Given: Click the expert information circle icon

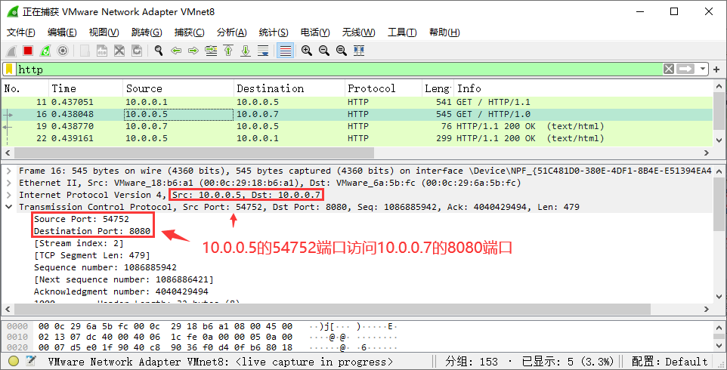Looking at the screenshot, I should tap(14, 361).
